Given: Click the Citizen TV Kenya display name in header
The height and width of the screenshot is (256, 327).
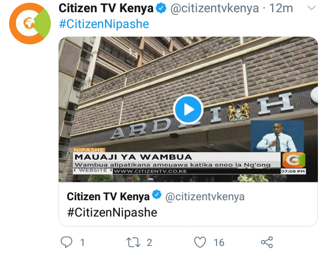Looking at the screenshot, I should 106,8.
